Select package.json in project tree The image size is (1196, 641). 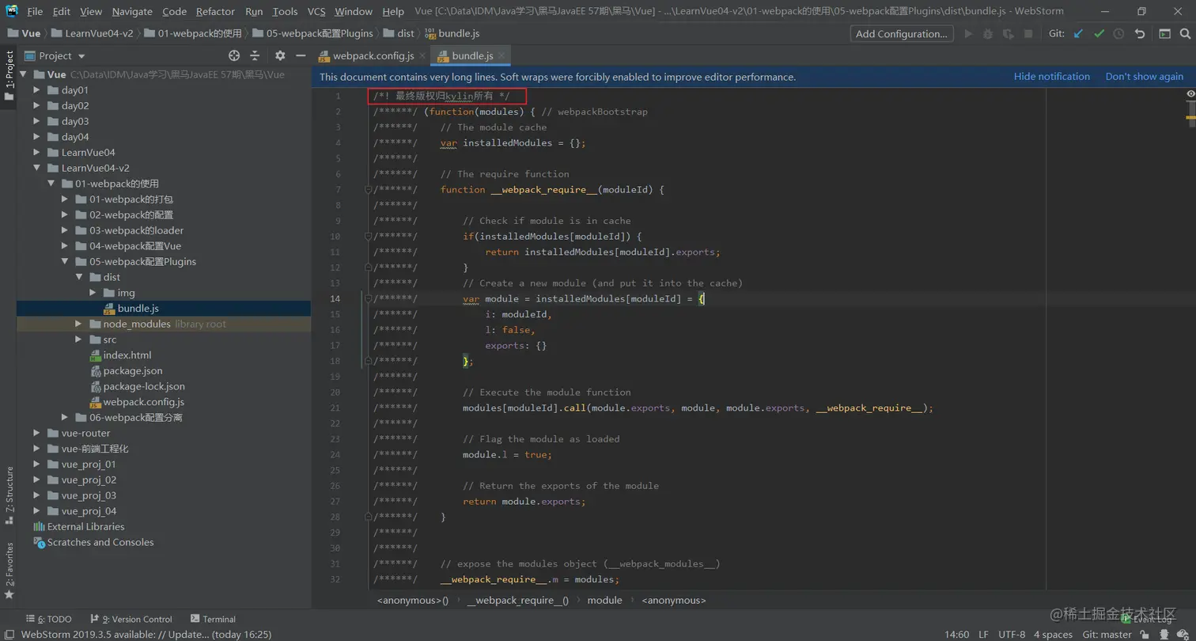click(132, 370)
